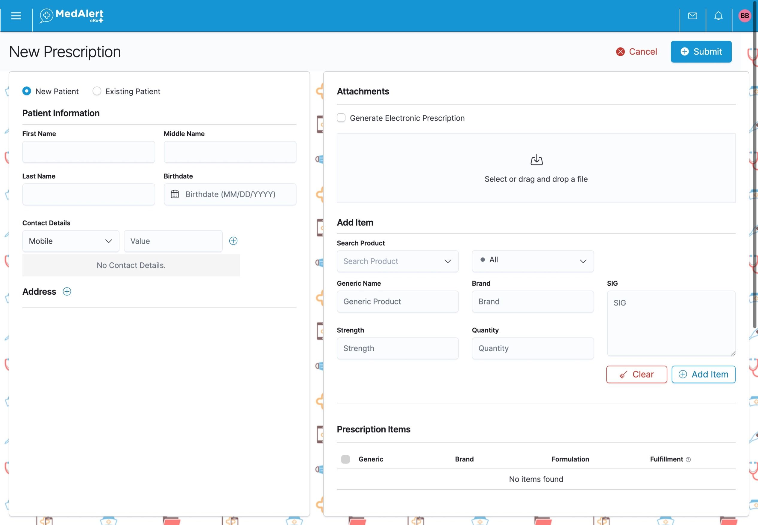Cancel the new prescription

click(636, 52)
